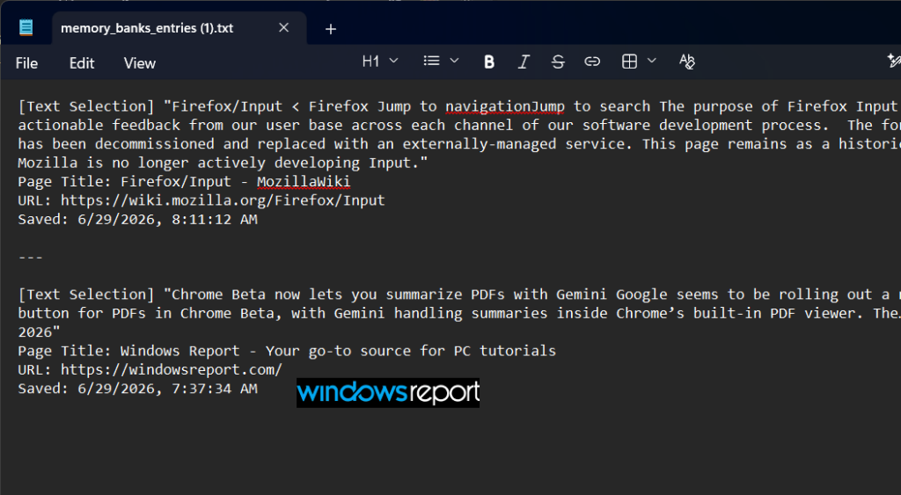901x495 pixels.
Task: Click the lone '2026"' text line
Action: (x=39, y=332)
